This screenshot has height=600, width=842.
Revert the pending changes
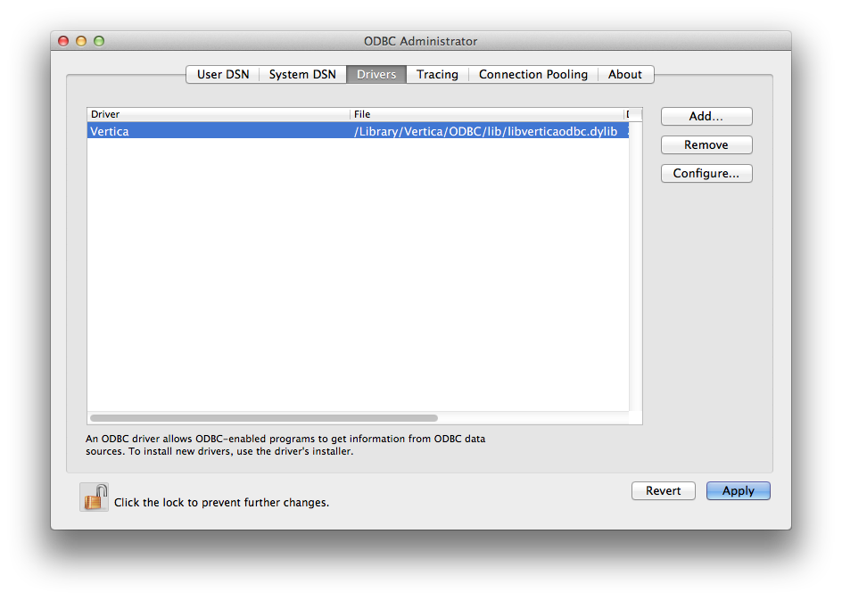pyautogui.click(x=663, y=490)
